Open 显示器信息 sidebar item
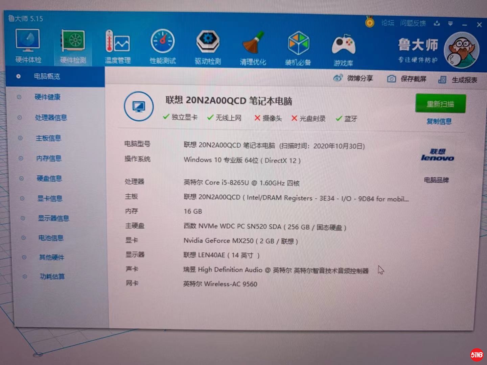The height and width of the screenshot is (365, 487). [53, 218]
